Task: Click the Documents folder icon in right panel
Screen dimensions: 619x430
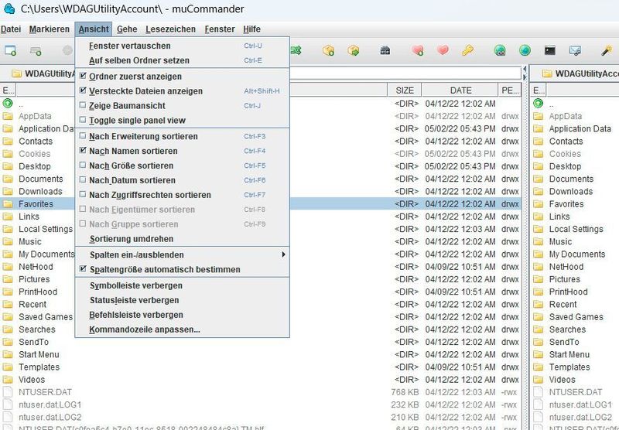Action: point(538,179)
